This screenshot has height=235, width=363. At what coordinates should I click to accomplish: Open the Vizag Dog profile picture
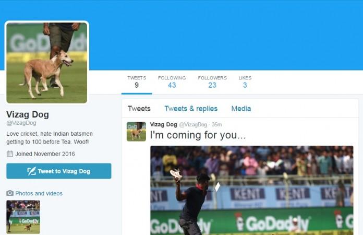(47, 63)
